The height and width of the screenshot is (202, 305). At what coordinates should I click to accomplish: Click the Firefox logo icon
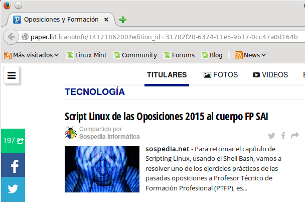[7, 5]
